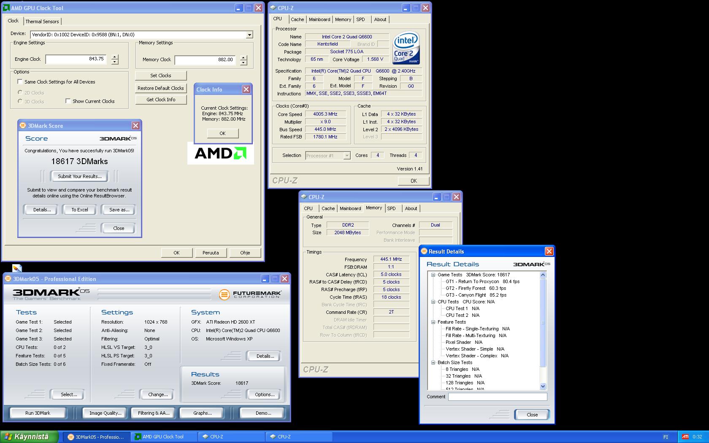Viewport: 709px width, 443px height.
Task: Click the 3DMark Score dialog title icon
Action: tap(23, 126)
